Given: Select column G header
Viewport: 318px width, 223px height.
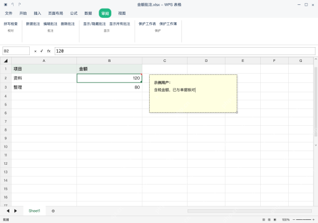Looking at the screenshot, I should coord(301,61).
